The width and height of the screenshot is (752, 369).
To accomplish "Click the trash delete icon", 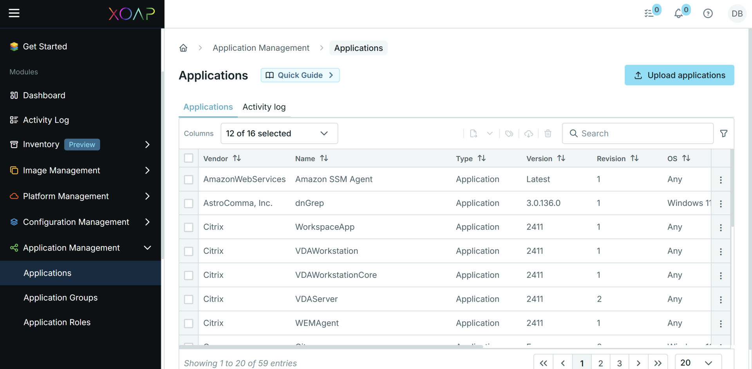I will click(x=548, y=133).
